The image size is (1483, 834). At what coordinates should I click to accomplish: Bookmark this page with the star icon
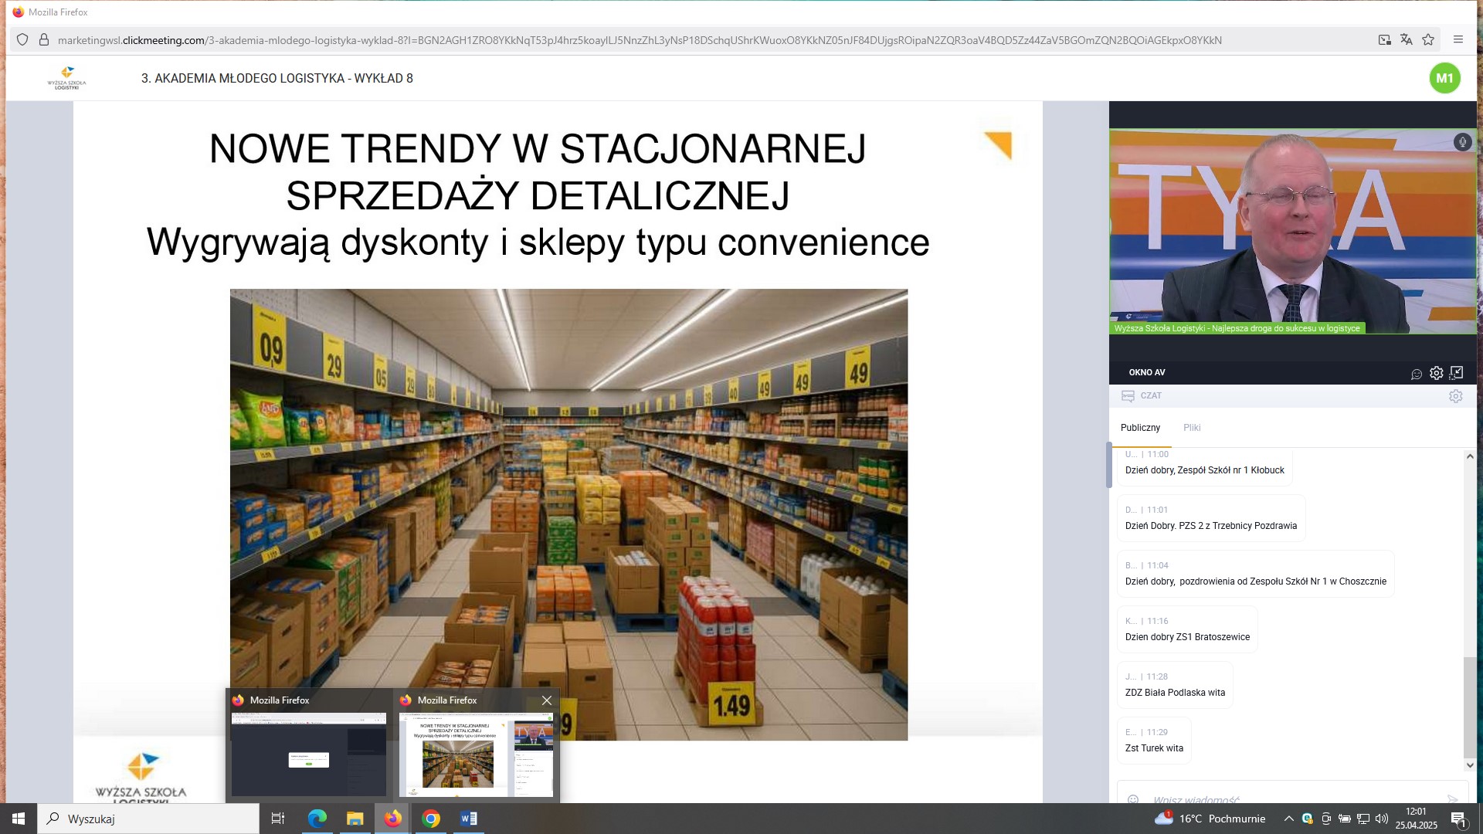click(1428, 39)
